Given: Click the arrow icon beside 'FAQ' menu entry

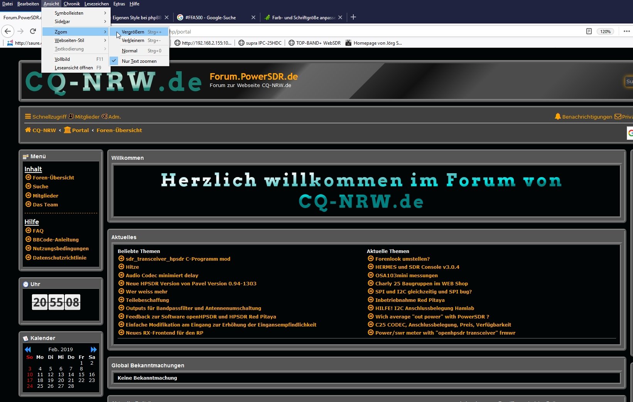Looking at the screenshot, I should pos(28,230).
